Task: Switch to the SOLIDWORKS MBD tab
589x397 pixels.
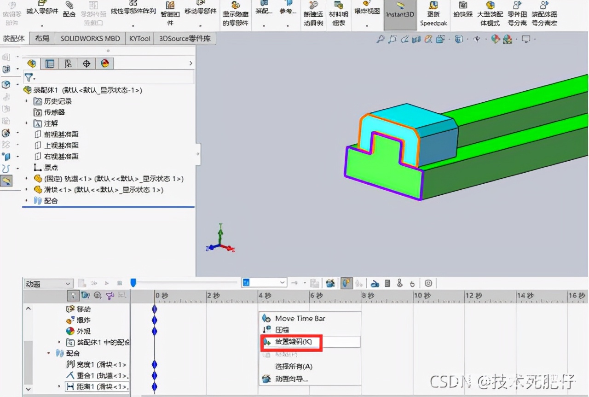Action: 90,38
